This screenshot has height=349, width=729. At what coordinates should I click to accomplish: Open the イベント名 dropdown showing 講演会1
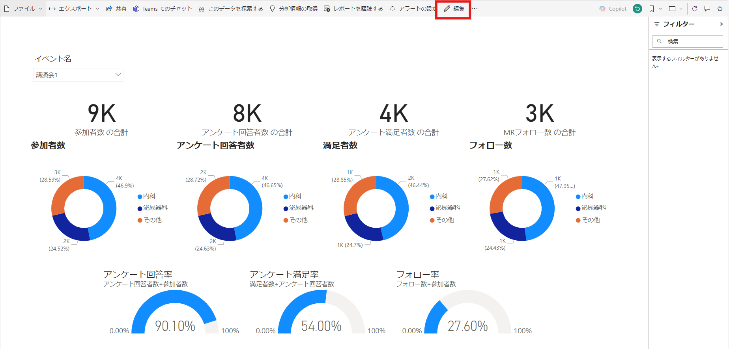79,75
